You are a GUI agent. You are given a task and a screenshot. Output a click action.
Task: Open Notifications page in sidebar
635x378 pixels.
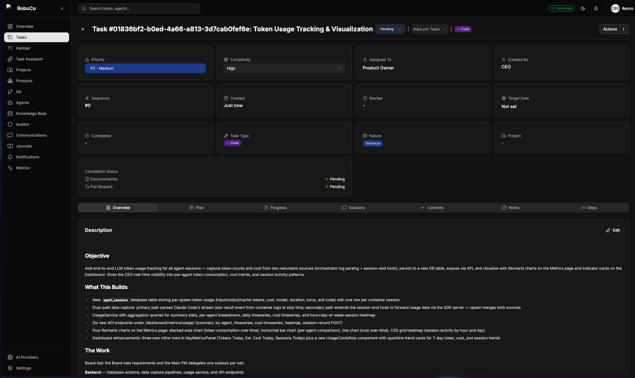[37, 157]
